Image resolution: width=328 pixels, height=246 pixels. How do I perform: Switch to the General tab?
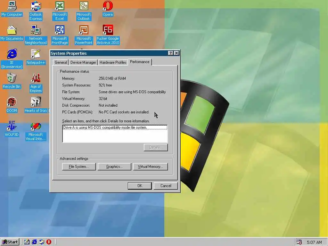click(61, 62)
